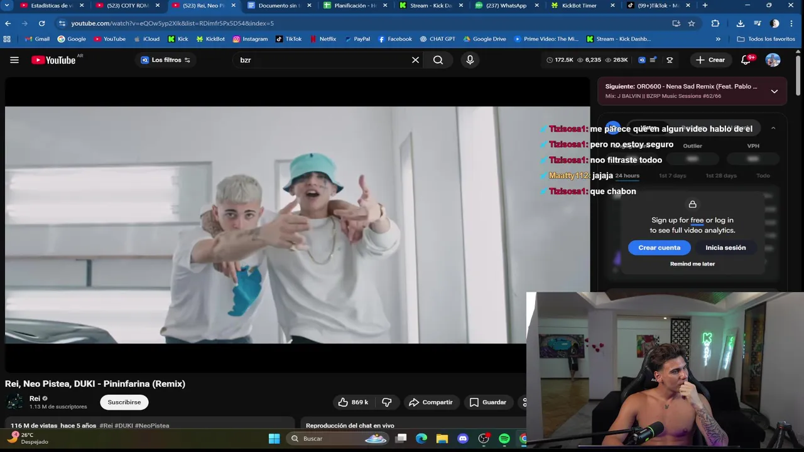Open the Crear button menu

coord(710,60)
